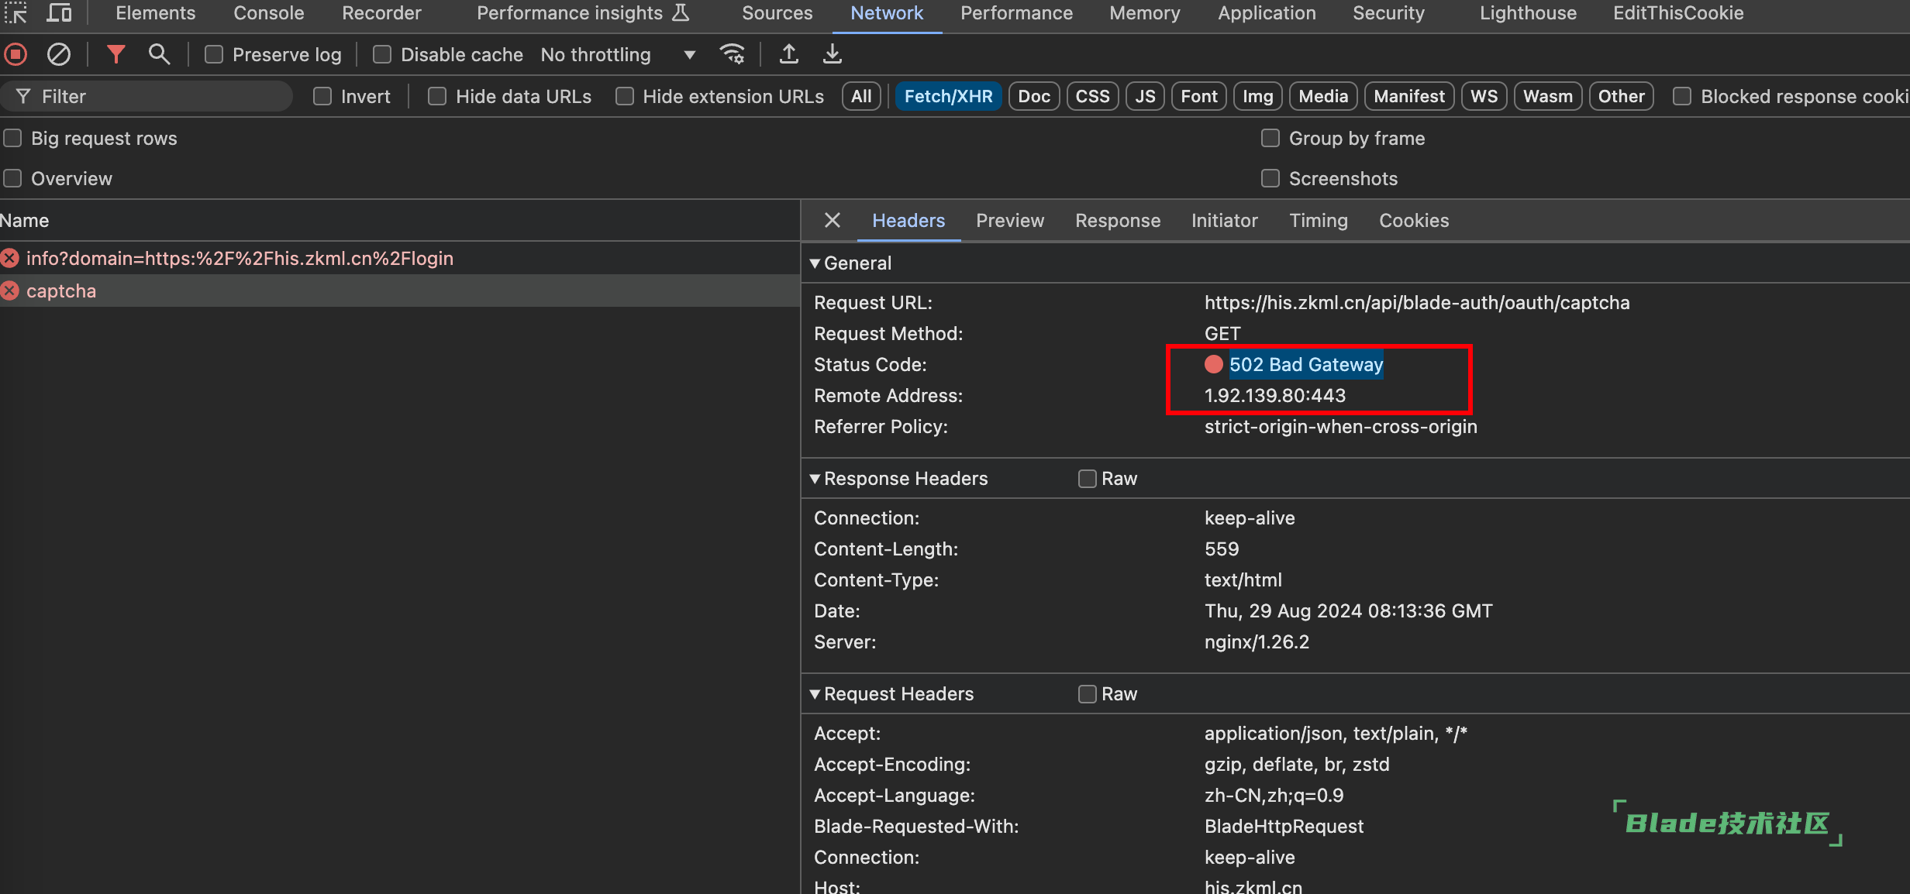Import HAR file upload icon
The width and height of the screenshot is (1910, 894).
(x=788, y=54)
